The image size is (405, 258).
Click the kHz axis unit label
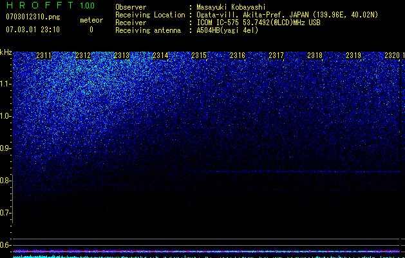click(6, 52)
